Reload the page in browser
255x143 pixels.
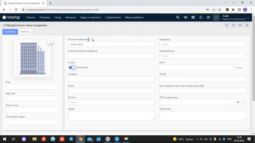(16, 10)
